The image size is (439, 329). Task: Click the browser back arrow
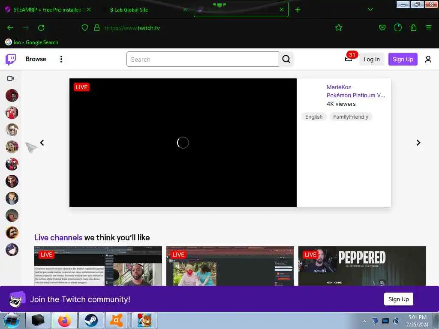point(10,28)
